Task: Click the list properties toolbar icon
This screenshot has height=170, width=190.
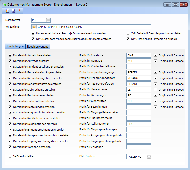Action: click(7, 11)
